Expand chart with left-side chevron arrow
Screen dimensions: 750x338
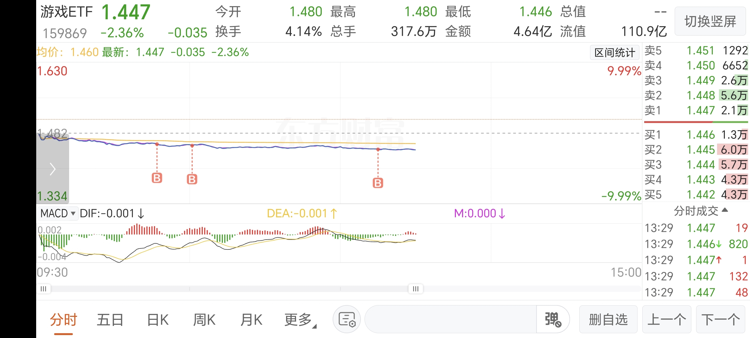click(52, 169)
